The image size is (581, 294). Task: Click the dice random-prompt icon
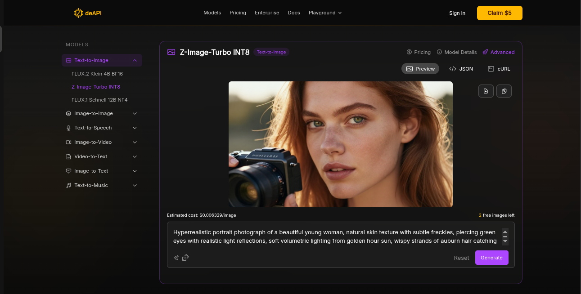[185, 258]
